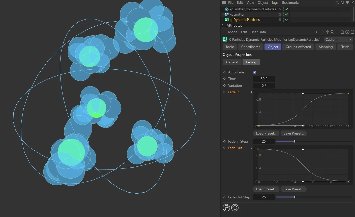
Task: Select the xpEmitter object icon
Action: pyautogui.click(x=226, y=14)
